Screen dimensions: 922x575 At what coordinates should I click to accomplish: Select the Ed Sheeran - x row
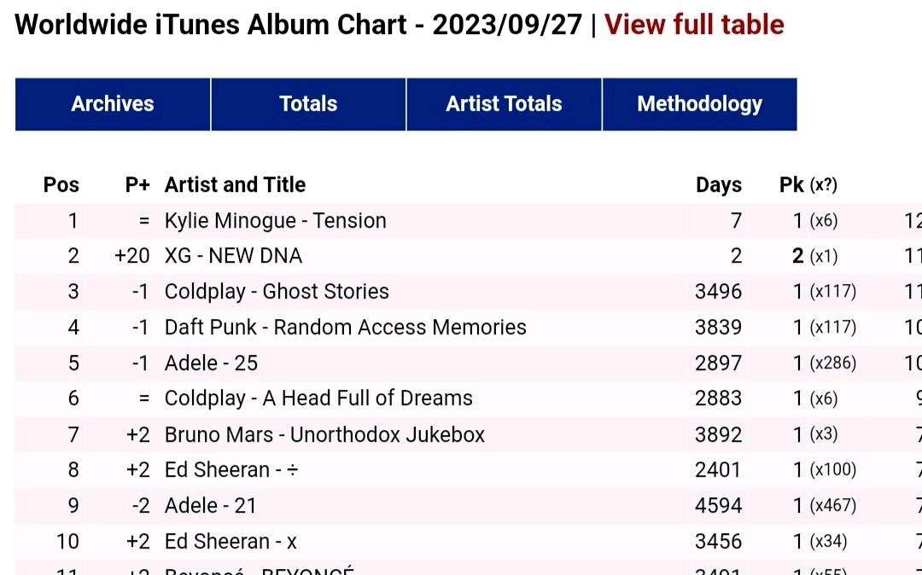point(468,542)
